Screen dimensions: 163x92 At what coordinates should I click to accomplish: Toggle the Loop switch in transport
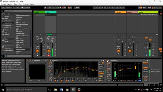(x=109, y=8)
